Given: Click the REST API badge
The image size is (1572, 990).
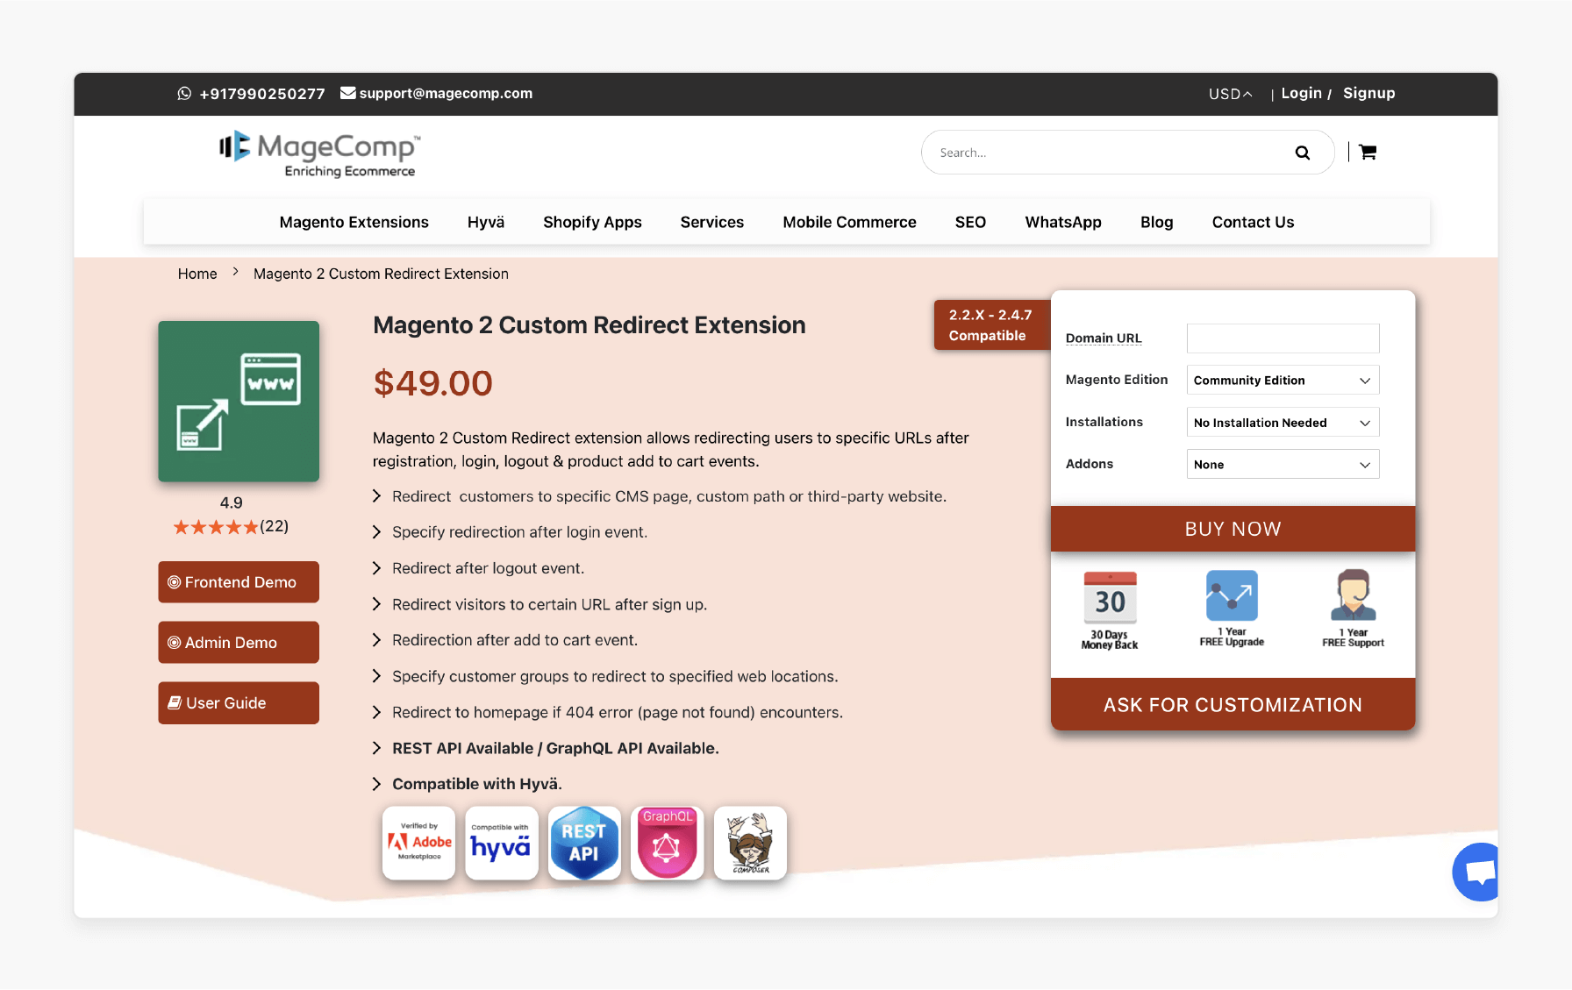Looking at the screenshot, I should 584,843.
